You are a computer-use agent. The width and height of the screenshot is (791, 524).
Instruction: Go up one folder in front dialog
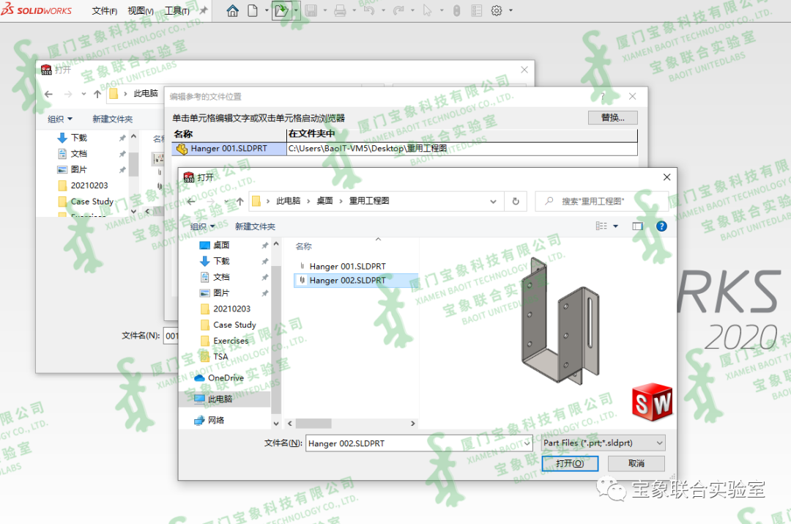[x=240, y=201]
